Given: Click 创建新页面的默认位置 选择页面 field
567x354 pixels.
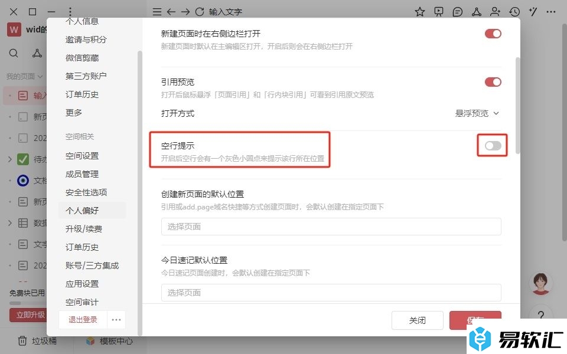Looking at the screenshot, I should [331, 227].
